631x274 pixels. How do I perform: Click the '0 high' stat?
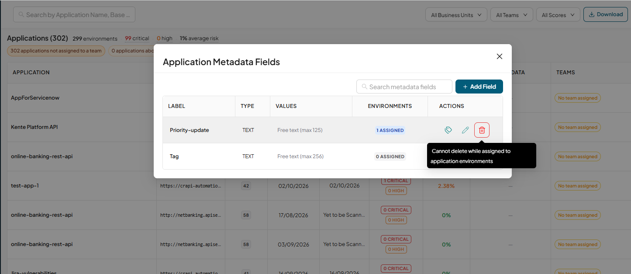point(165,38)
